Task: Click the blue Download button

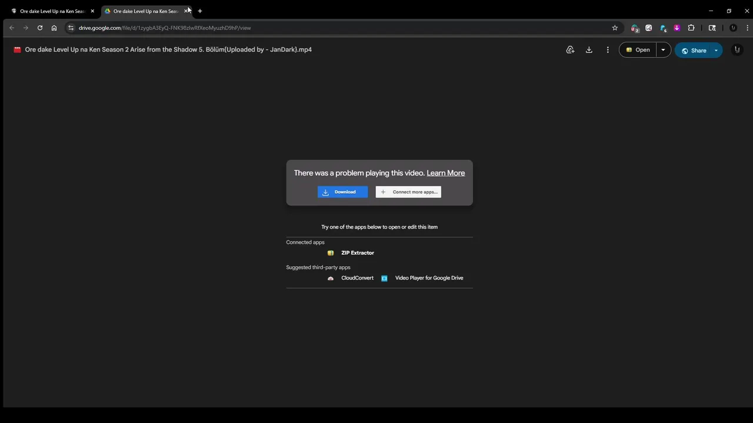Action: [342, 192]
